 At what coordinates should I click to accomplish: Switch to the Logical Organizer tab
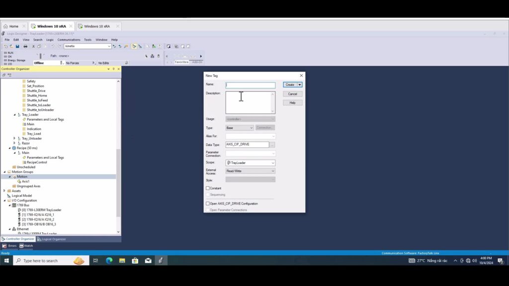tap(51, 239)
